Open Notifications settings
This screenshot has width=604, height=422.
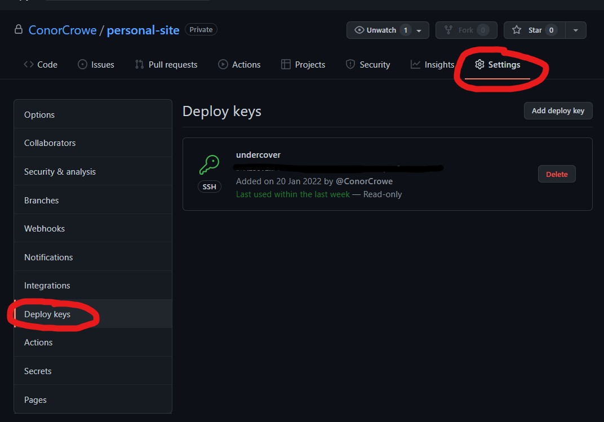pos(93,257)
